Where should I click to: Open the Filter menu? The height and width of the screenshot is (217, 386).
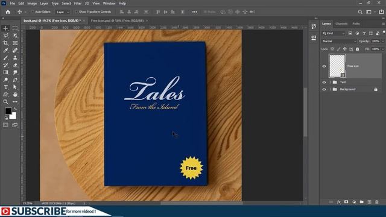pyautogui.click(x=78, y=4)
